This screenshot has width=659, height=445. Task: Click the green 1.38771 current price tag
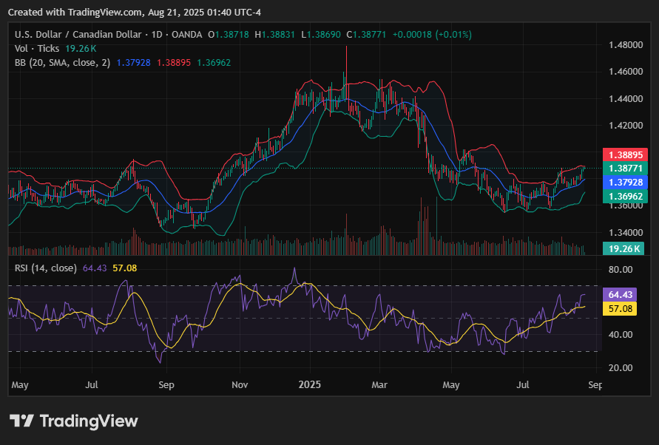click(x=626, y=168)
